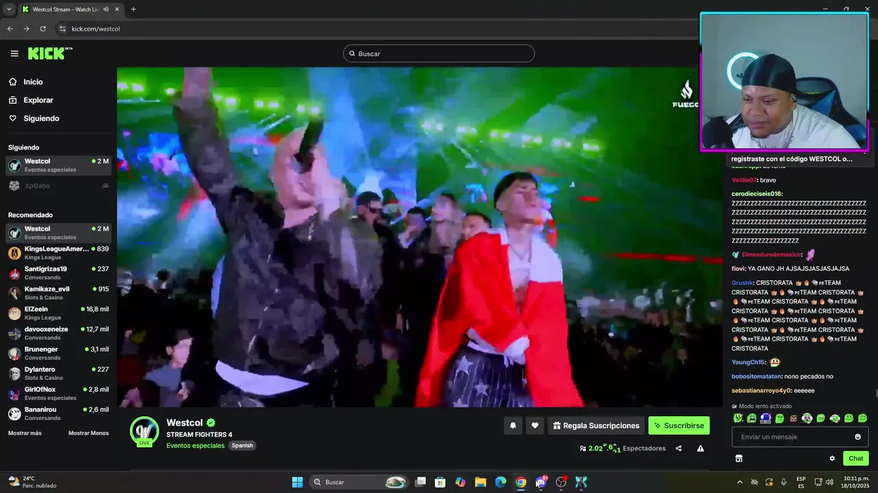Open Westcol under Siguiendo list

58,165
